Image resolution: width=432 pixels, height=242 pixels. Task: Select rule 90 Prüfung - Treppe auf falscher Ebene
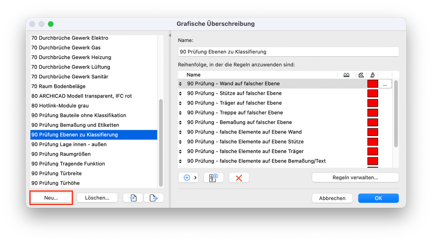pos(285,113)
